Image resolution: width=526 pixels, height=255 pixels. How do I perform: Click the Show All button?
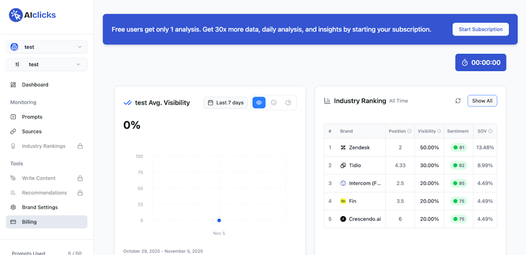[x=482, y=101]
